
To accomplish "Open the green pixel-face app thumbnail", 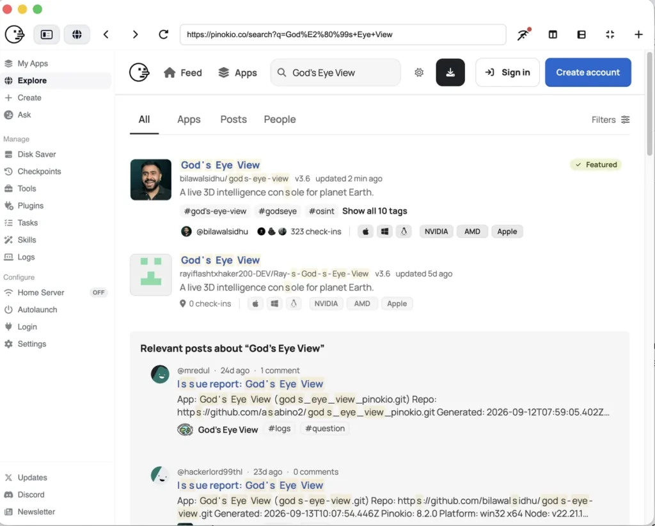I will [x=151, y=275].
